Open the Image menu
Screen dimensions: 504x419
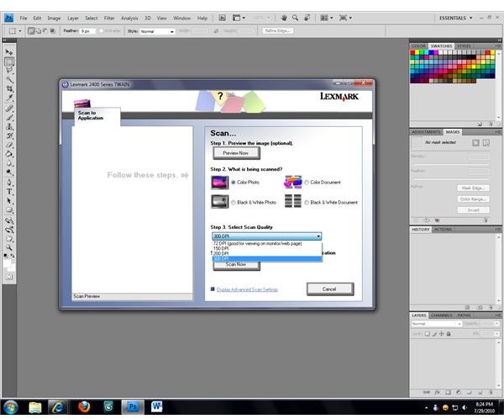click(54, 18)
